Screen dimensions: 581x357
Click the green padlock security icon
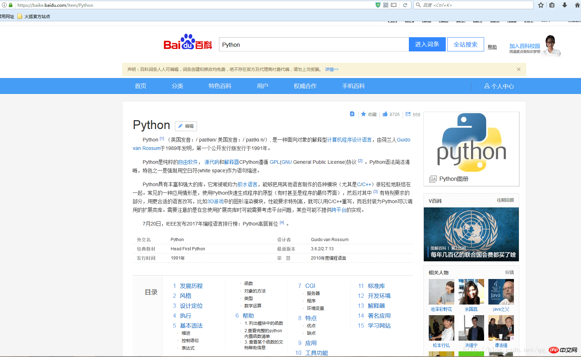(x=11, y=5)
